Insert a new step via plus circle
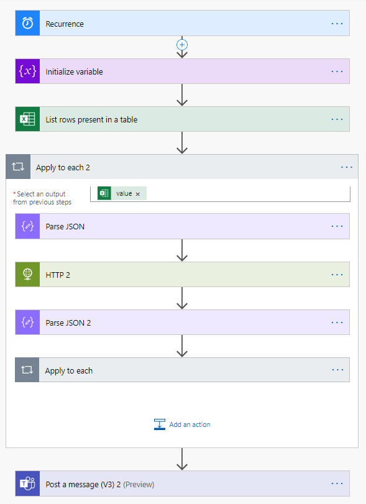The width and height of the screenshot is (366, 504). click(x=182, y=45)
